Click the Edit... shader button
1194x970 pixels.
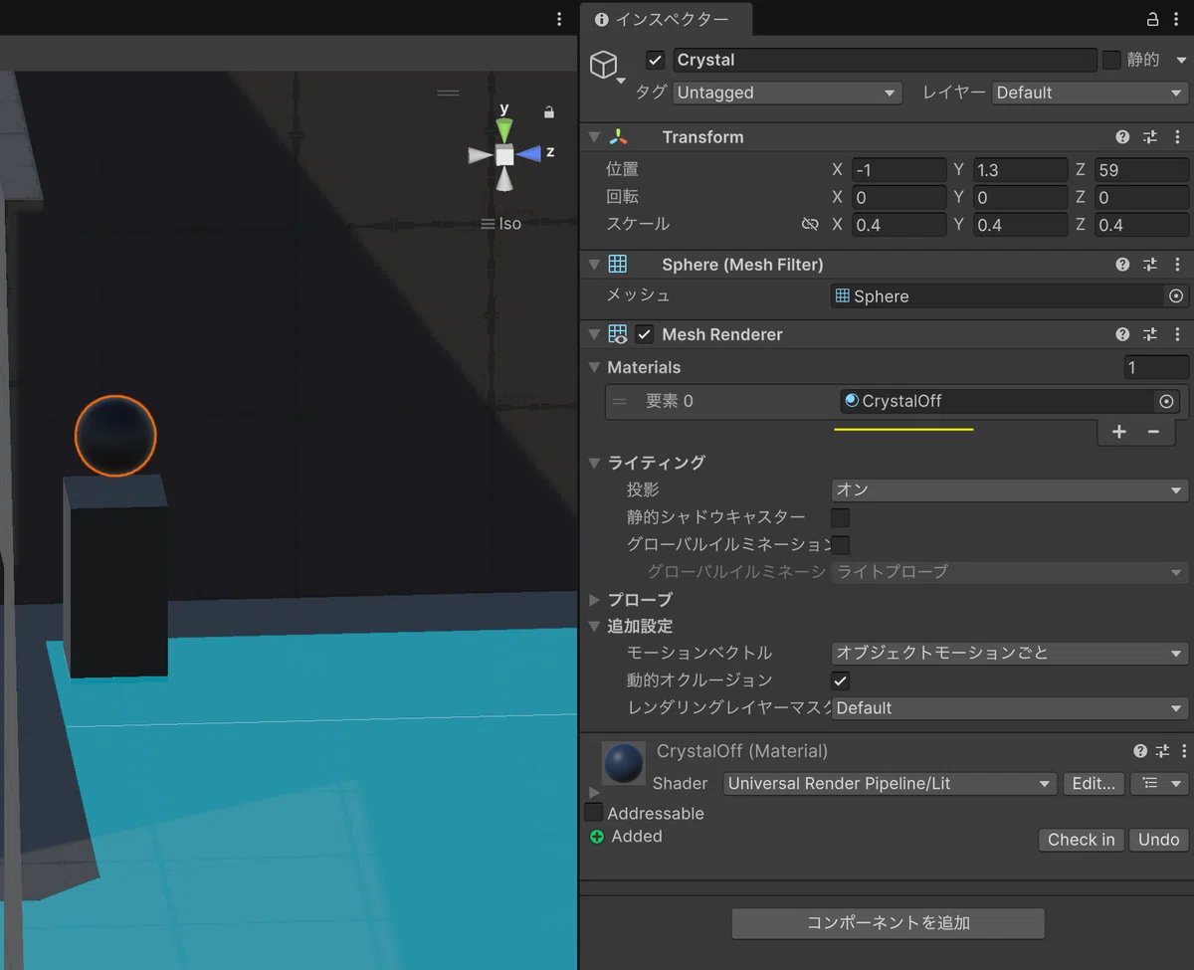[x=1094, y=784]
